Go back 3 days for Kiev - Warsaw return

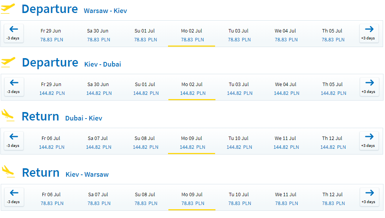14,197
